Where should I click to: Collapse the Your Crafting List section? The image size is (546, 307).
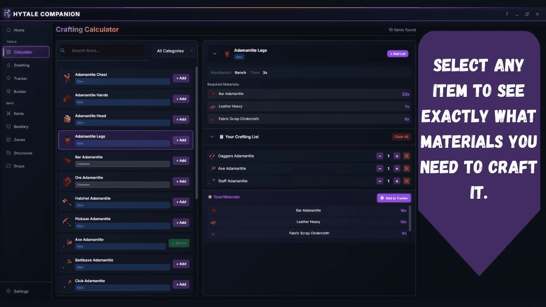pos(212,136)
